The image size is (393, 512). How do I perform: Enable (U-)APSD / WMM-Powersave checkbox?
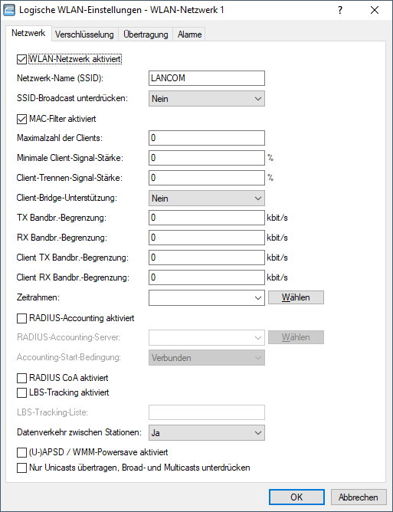pyautogui.click(x=22, y=452)
